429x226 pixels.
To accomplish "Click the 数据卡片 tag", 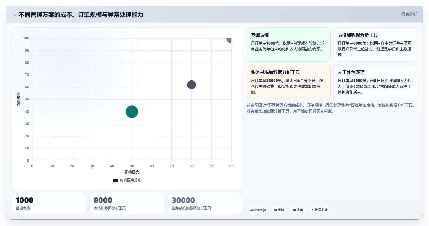I will [x=319, y=210].
